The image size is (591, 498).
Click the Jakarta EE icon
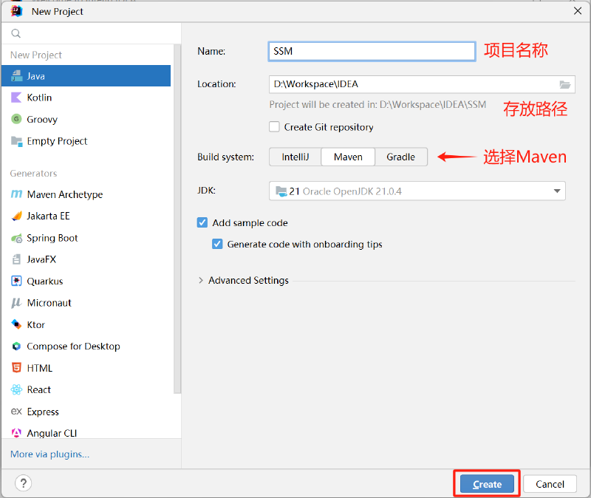click(16, 216)
